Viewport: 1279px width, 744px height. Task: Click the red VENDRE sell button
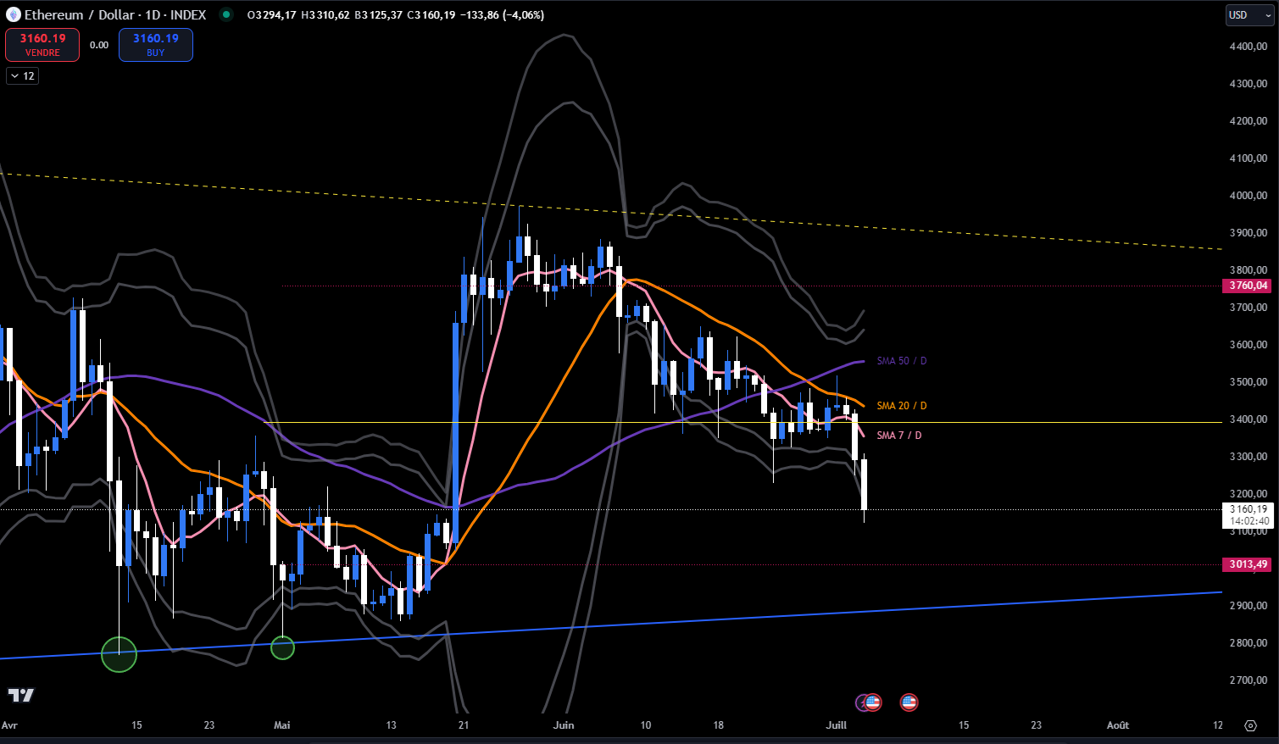[x=42, y=44]
